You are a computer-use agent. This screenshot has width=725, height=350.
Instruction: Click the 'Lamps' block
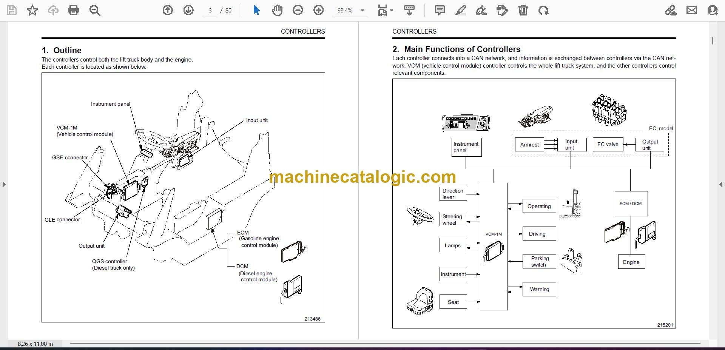pyautogui.click(x=453, y=245)
